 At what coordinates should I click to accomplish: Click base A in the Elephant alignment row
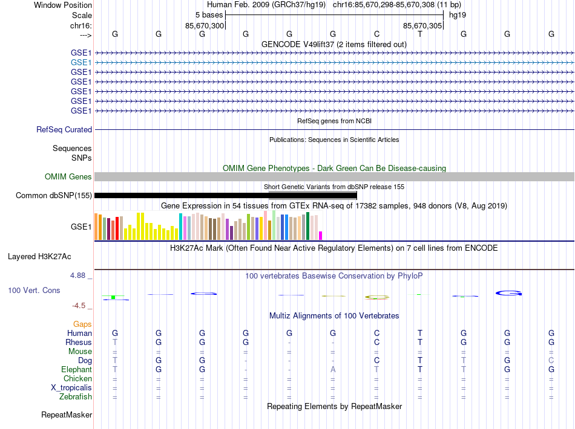pyautogui.click(x=333, y=370)
